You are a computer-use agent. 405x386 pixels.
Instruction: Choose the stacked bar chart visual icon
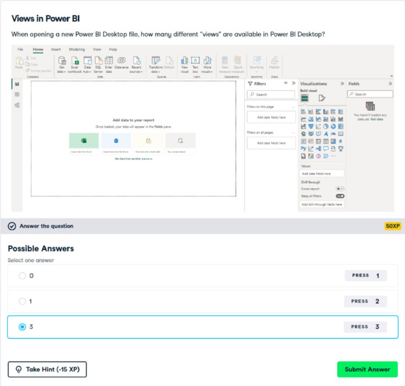(x=304, y=112)
